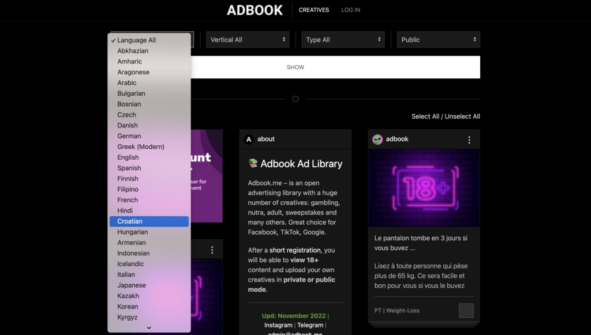
Task: Click the adbook username on the card
Action: [397, 140]
